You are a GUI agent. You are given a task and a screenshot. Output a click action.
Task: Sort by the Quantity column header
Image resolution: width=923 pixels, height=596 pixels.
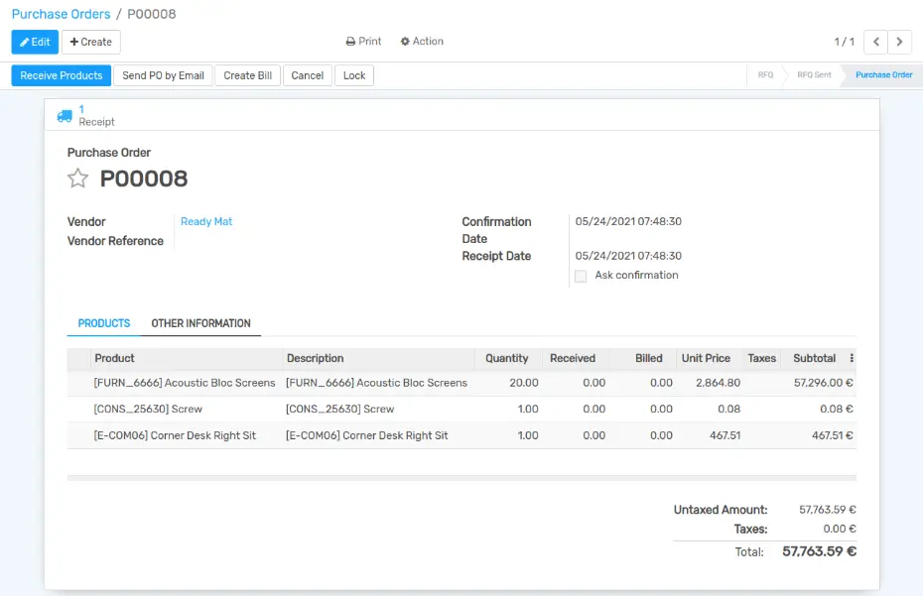coord(507,358)
